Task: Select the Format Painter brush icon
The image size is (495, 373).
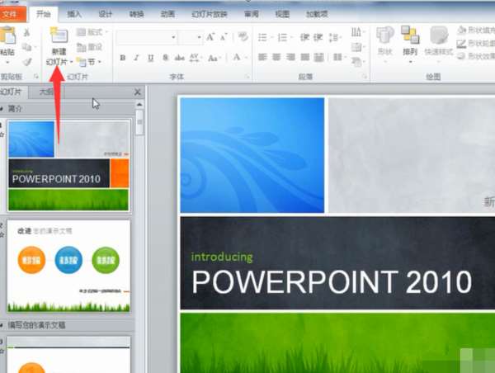Action: coord(27,62)
